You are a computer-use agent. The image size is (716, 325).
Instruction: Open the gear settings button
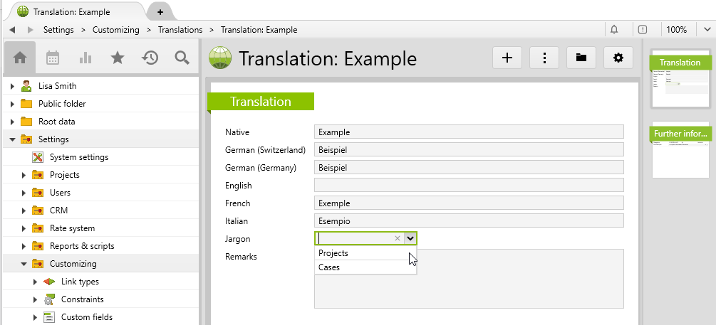(618, 58)
